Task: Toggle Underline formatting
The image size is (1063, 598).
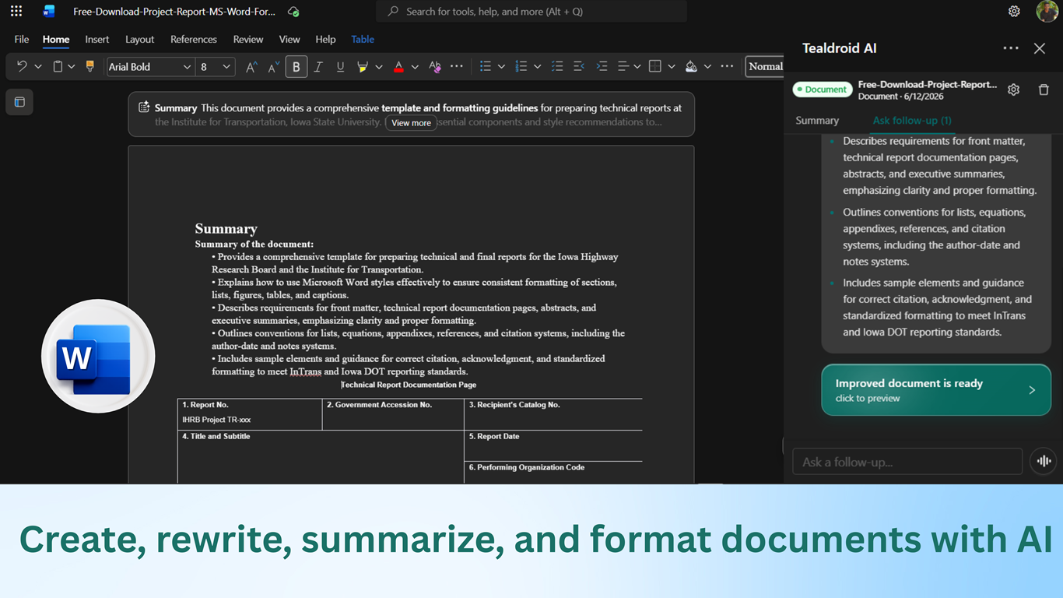Action: (x=340, y=67)
